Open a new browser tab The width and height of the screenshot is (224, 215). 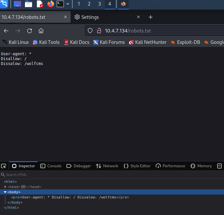[150, 17]
